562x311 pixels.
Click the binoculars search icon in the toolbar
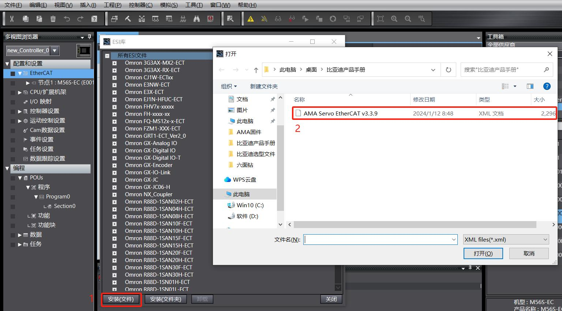coord(196,19)
